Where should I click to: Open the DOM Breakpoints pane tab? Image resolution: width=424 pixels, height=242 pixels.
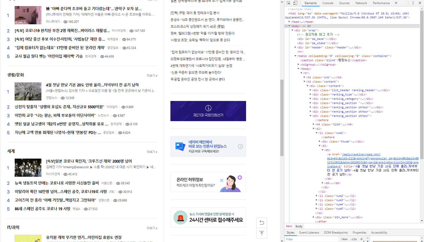pos(336,232)
